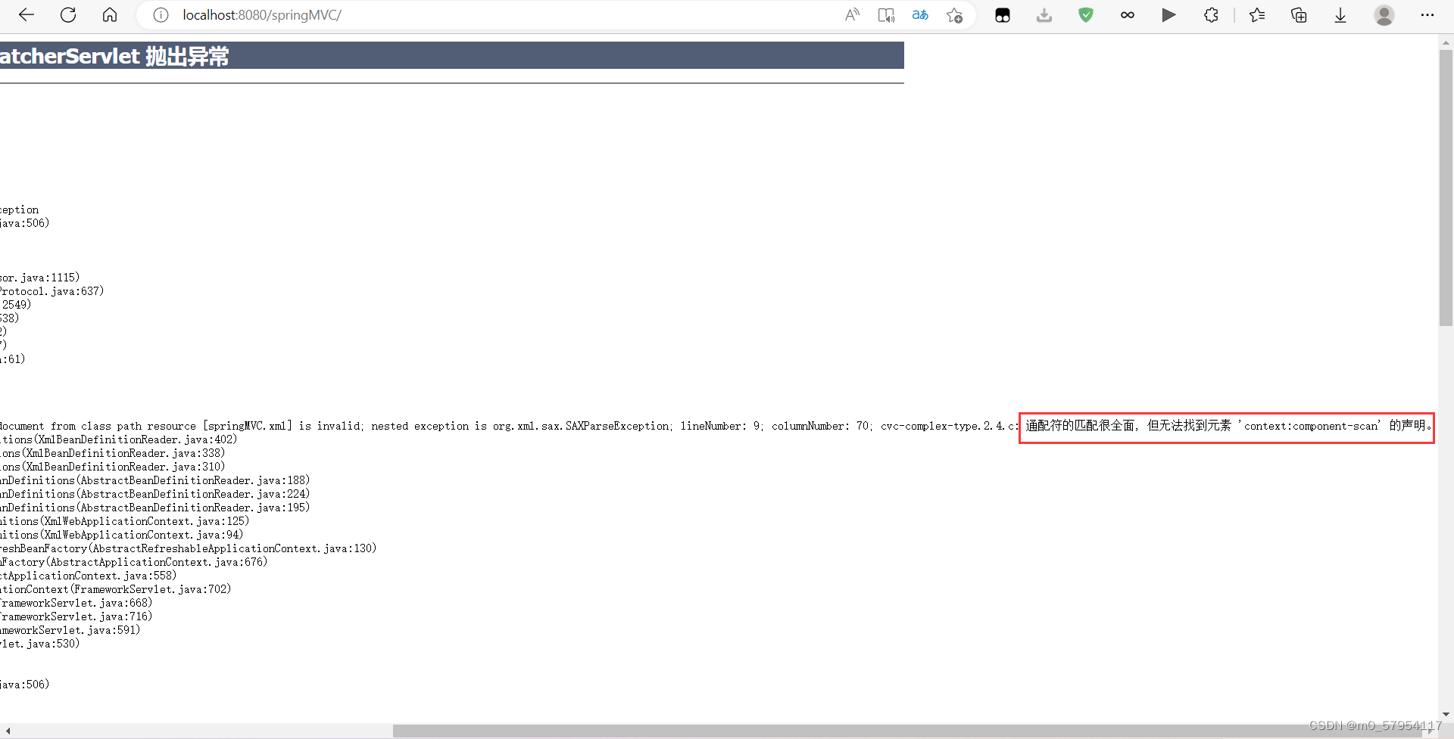Open the gray download extension icon
Viewport: 1454px width, 739px height.
coord(1044,15)
